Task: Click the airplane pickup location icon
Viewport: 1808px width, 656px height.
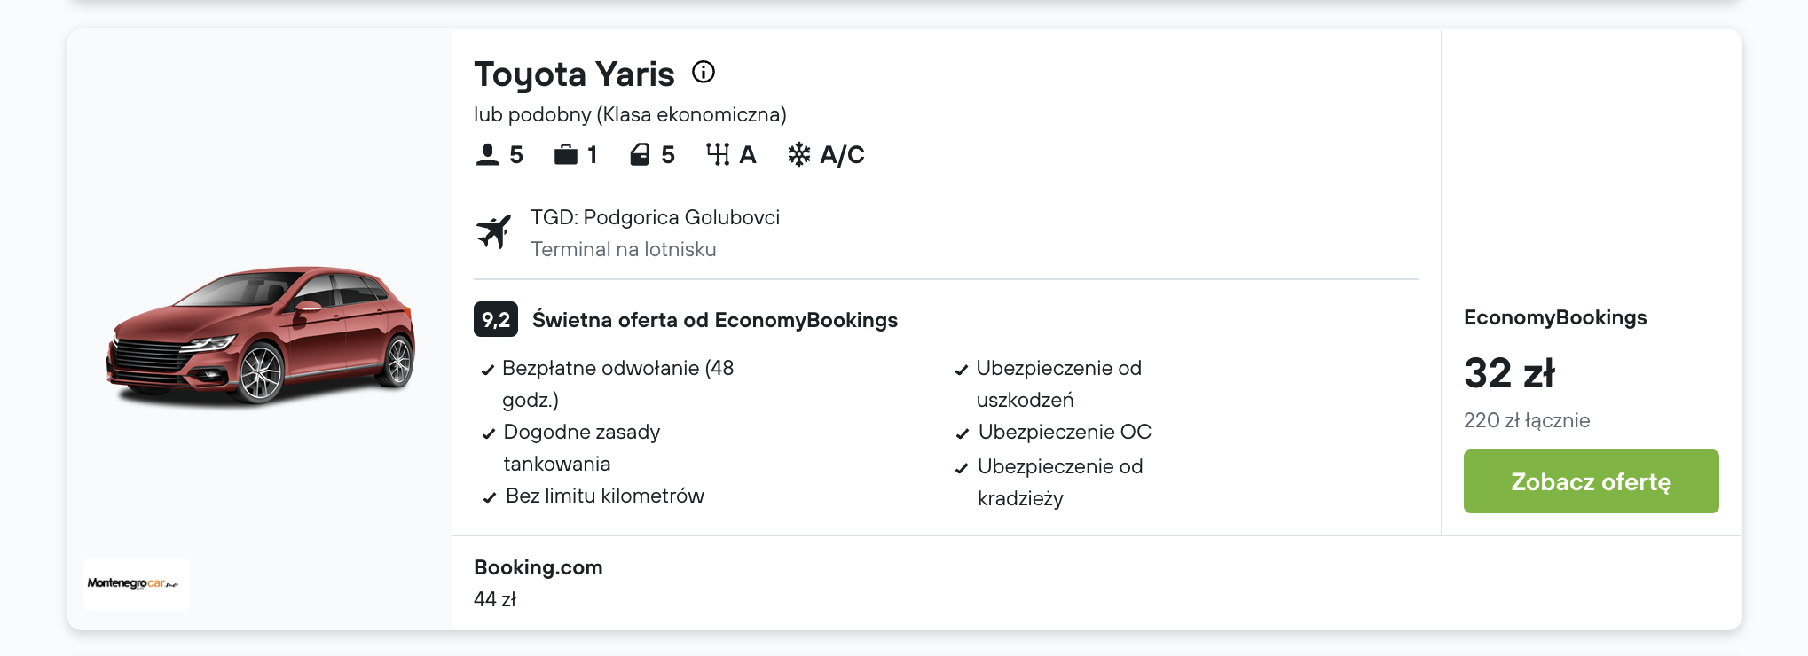Action: pyautogui.click(x=493, y=232)
